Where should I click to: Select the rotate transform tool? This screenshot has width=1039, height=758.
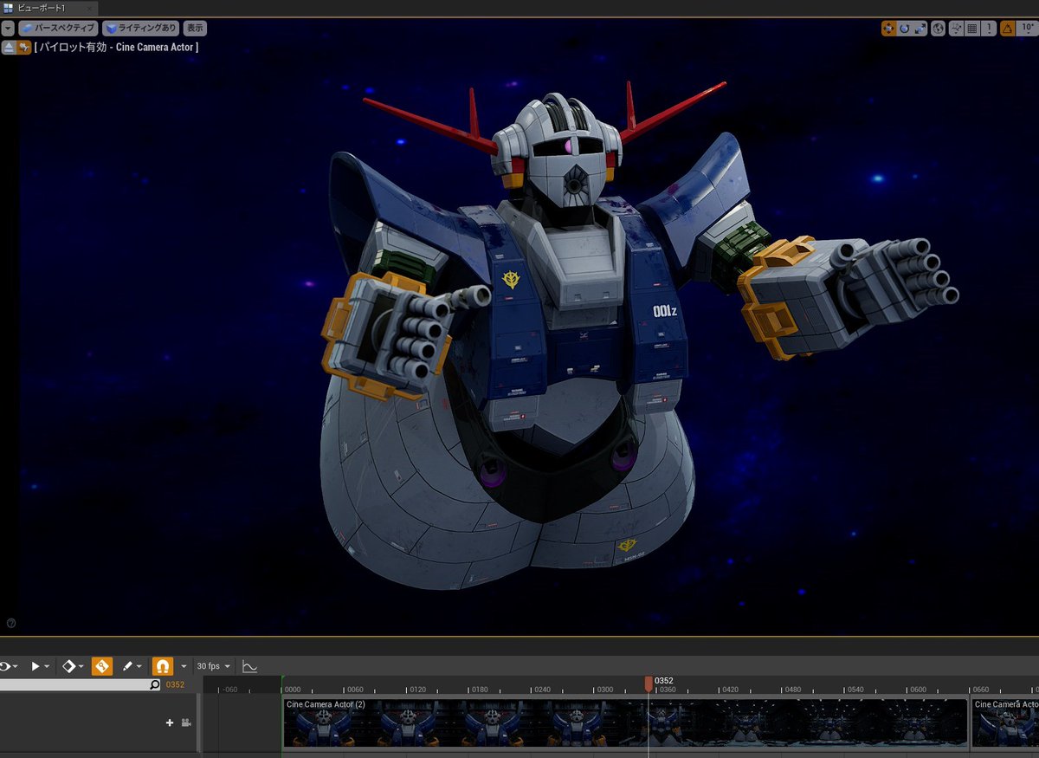pos(904,29)
